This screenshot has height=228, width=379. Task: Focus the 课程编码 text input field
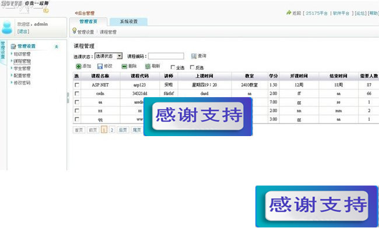(166, 56)
